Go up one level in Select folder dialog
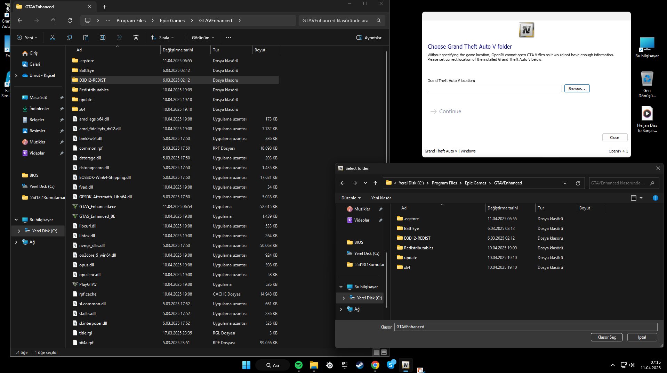The height and width of the screenshot is (373, 667). pyautogui.click(x=376, y=183)
